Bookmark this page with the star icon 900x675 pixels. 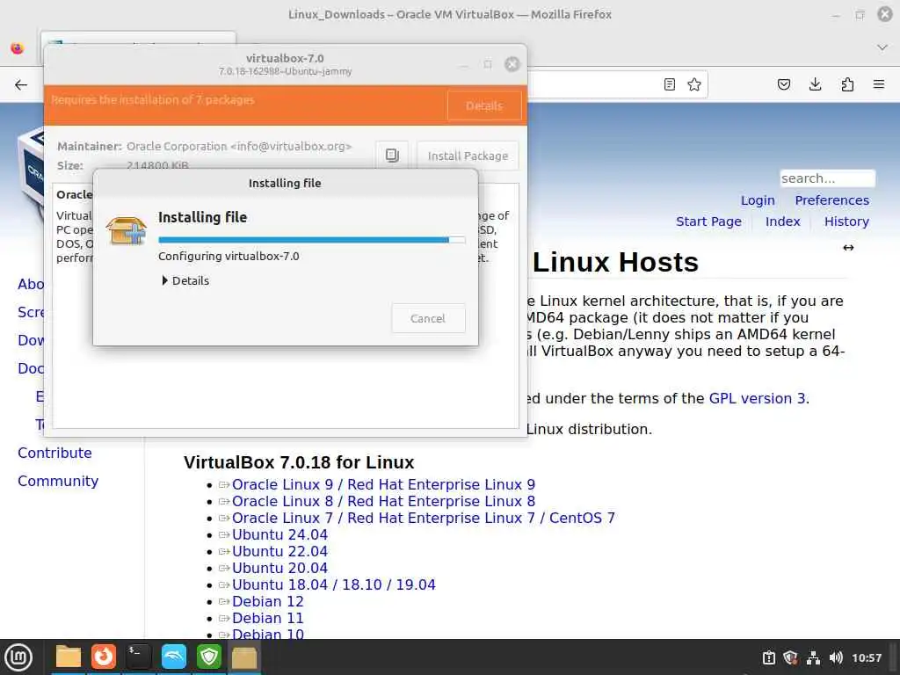[694, 85]
